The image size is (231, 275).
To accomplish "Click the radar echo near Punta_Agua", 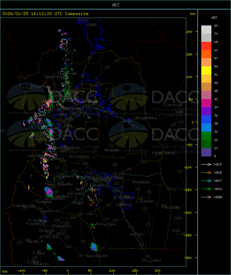I will pyautogui.click(x=93, y=225).
